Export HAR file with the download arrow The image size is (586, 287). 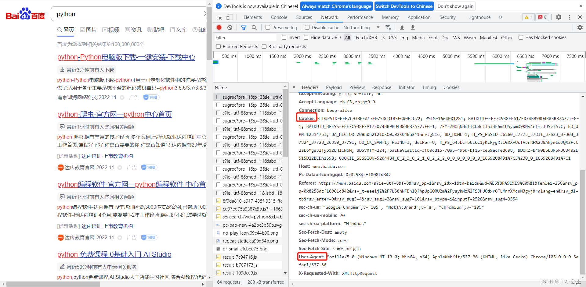click(413, 27)
